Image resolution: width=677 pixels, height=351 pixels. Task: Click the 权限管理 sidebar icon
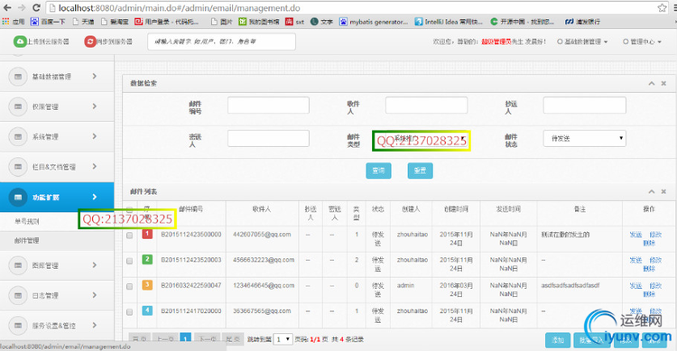coord(18,106)
